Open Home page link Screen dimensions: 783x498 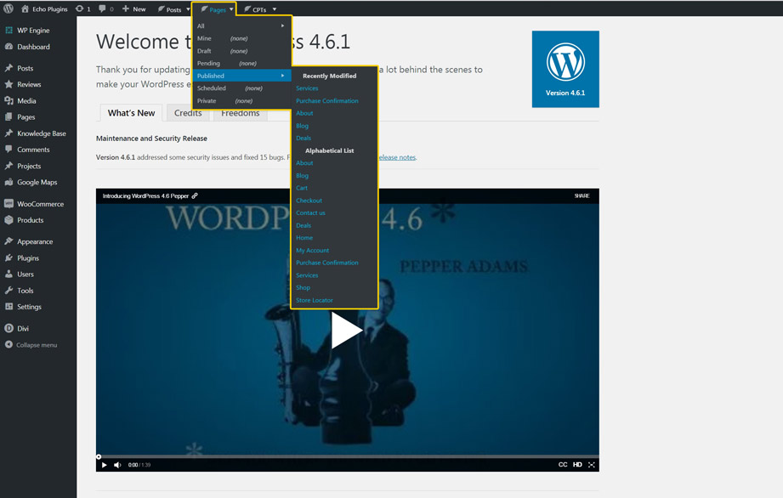(304, 237)
